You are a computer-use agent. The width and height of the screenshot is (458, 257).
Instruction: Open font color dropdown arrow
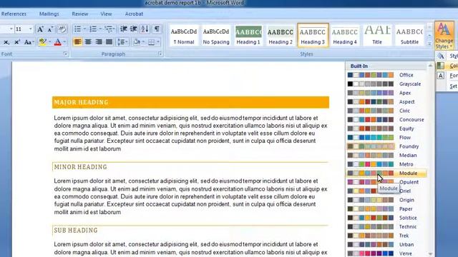[x=64, y=42]
